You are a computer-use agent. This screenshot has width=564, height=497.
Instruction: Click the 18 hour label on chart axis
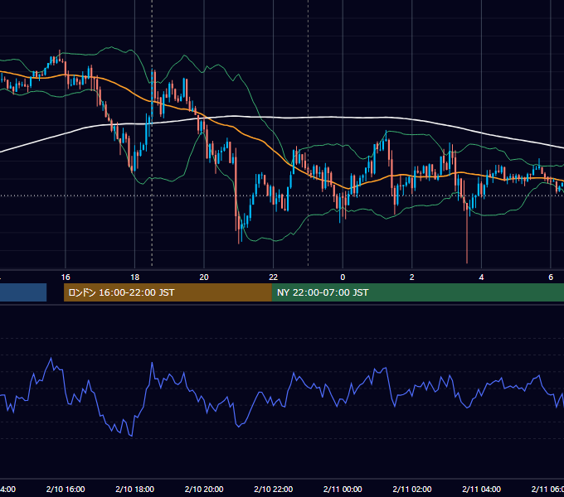tap(135, 277)
